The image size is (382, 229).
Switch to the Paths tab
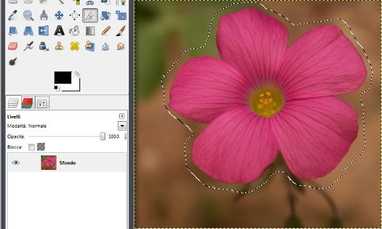click(42, 103)
